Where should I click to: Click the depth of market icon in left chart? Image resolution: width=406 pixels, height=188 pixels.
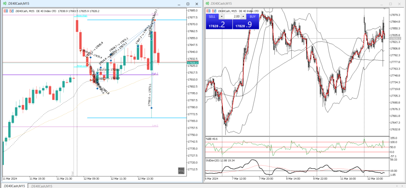pyautogui.click(x=11, y=11)
